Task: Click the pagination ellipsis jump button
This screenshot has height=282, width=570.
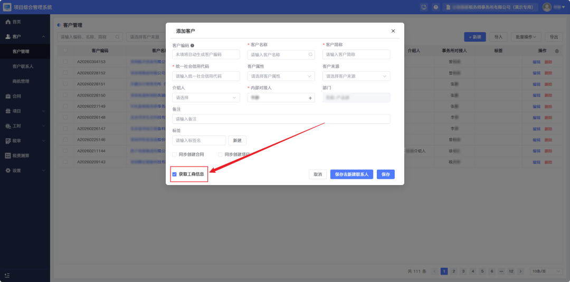Action: coord(501,271)
